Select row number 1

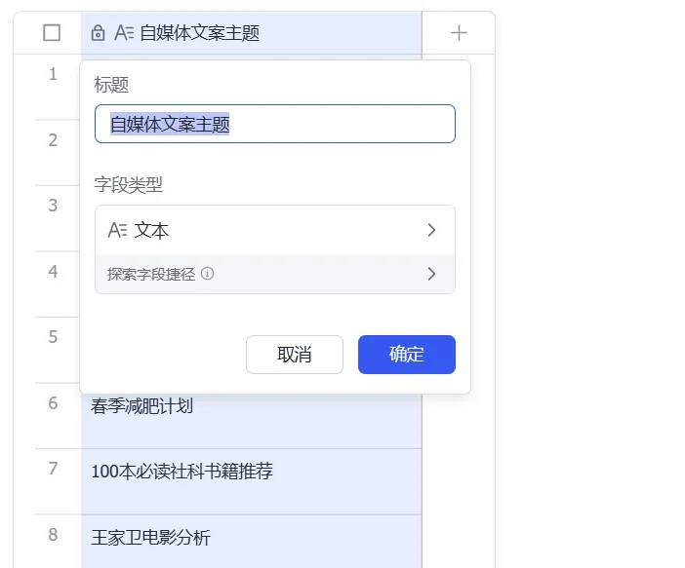[53, 74]
